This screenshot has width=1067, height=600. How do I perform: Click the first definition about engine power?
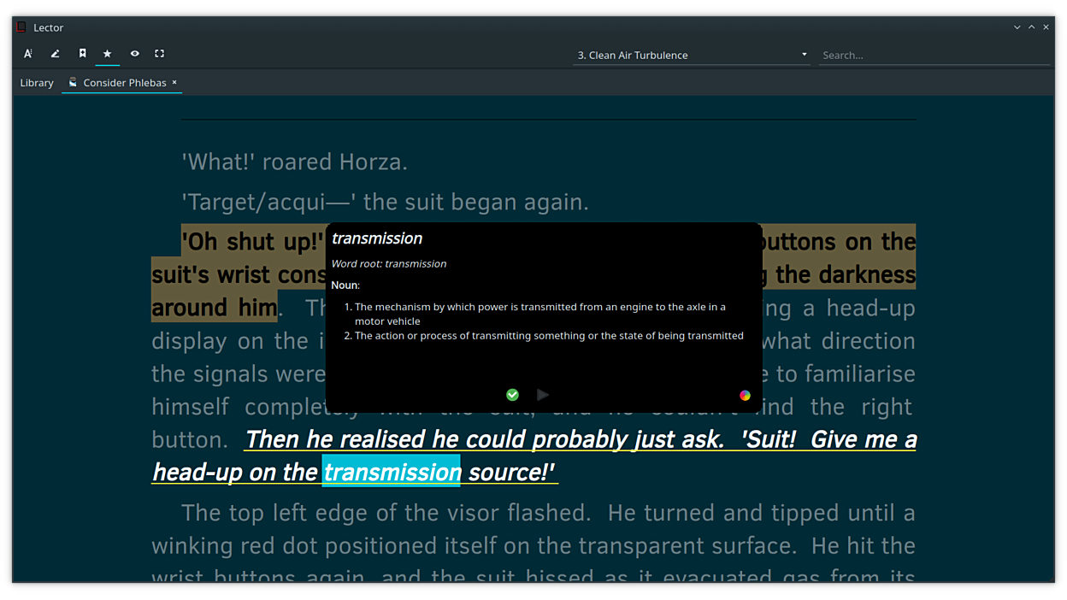pos(540,314)
